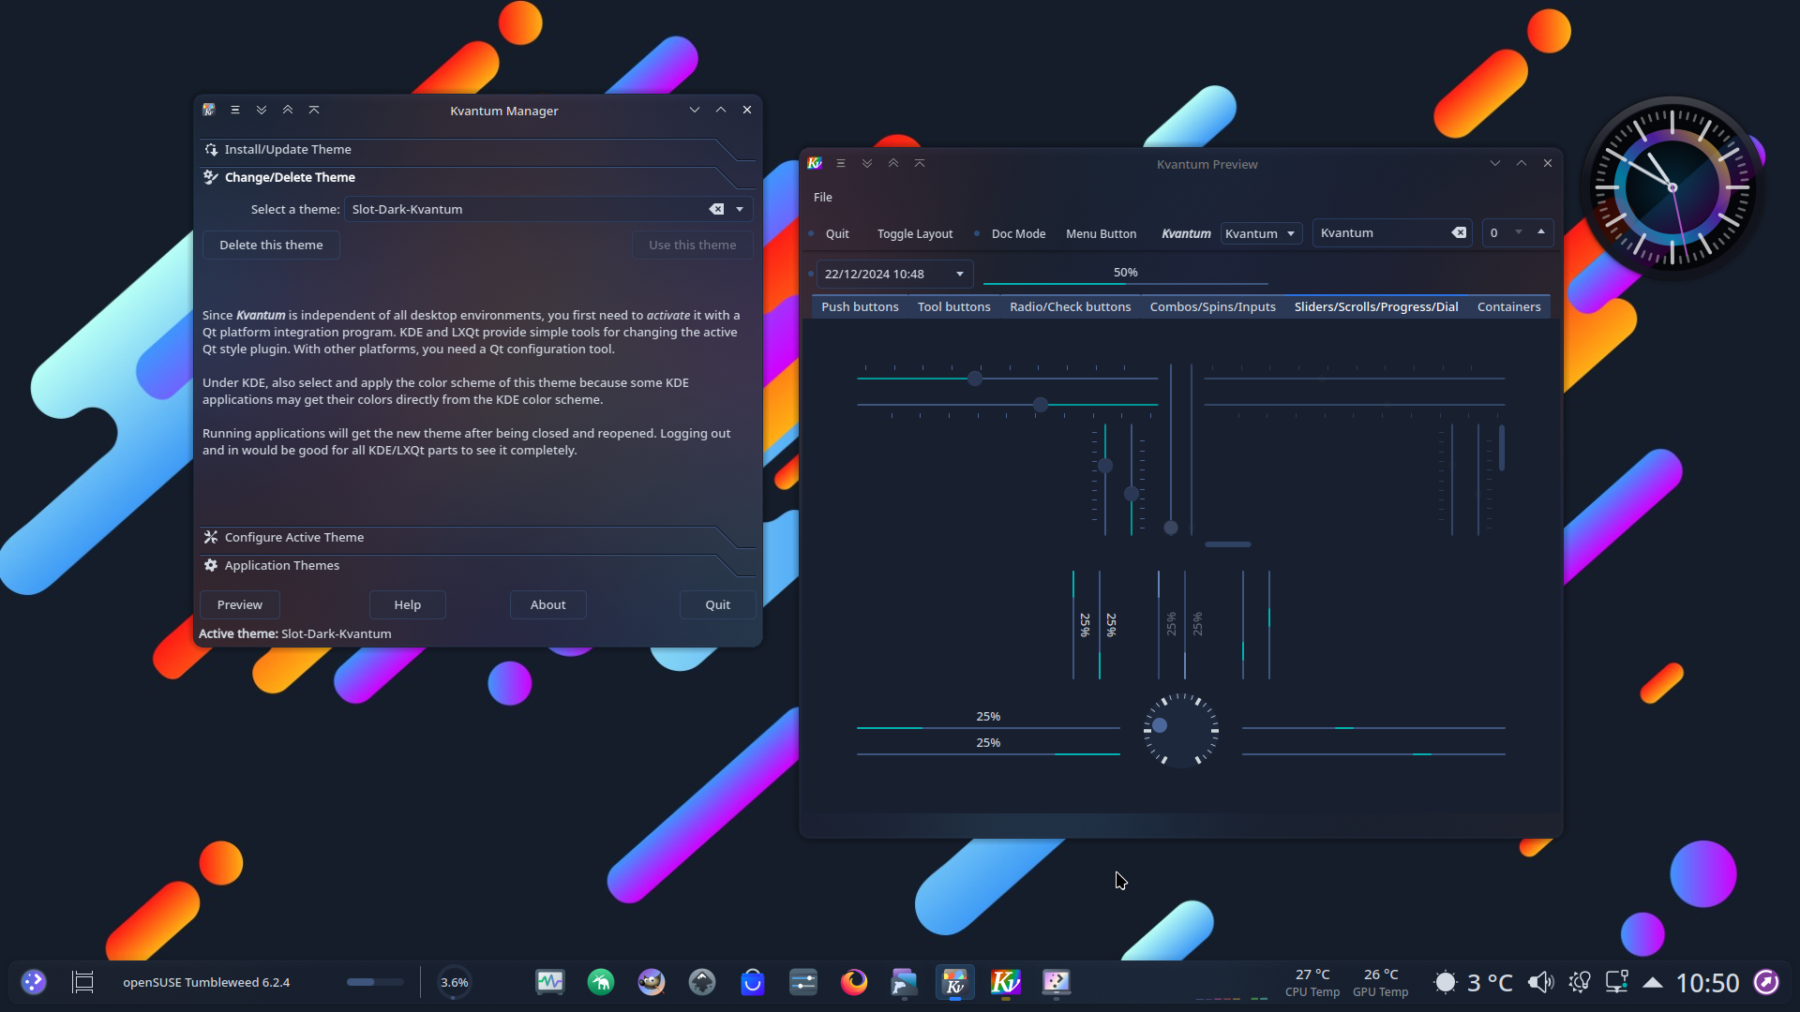
Task: Click Quit button in Kvantum Manager
Action: point(717,604)
